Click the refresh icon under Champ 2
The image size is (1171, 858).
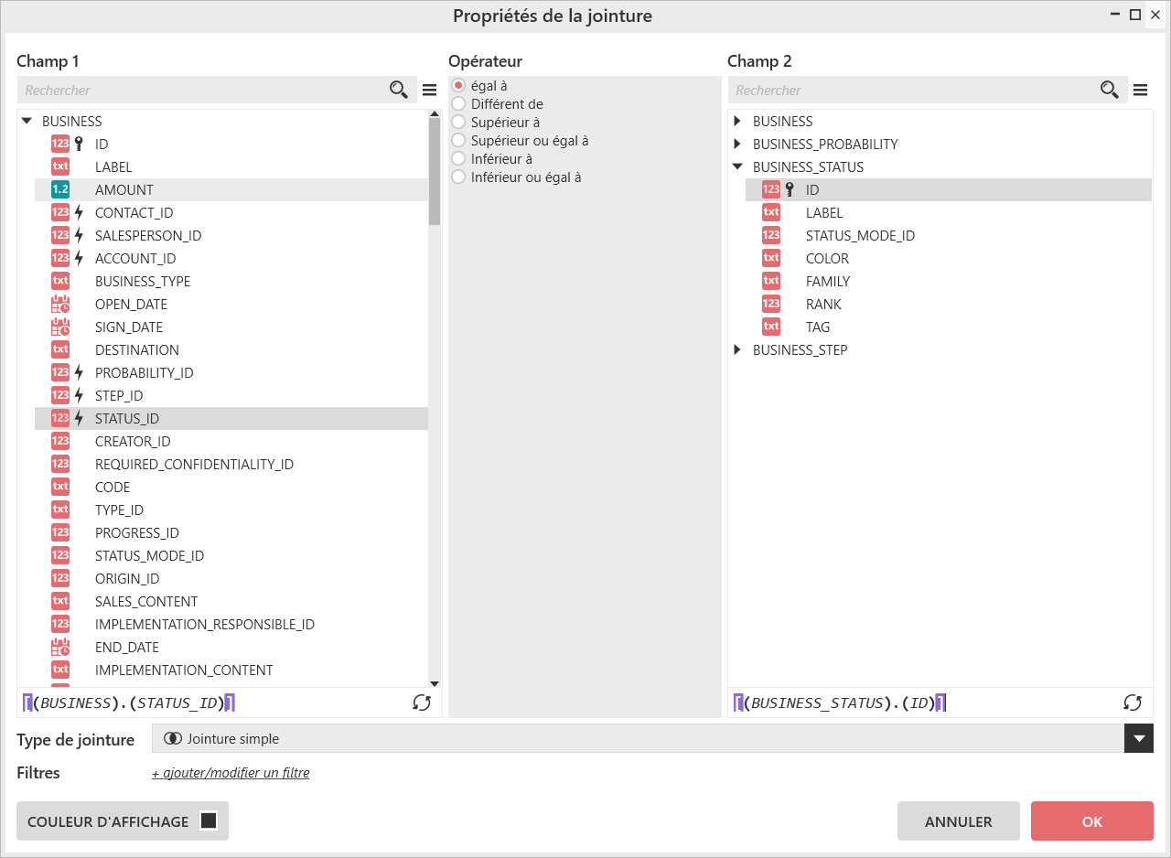(1133, 702)
